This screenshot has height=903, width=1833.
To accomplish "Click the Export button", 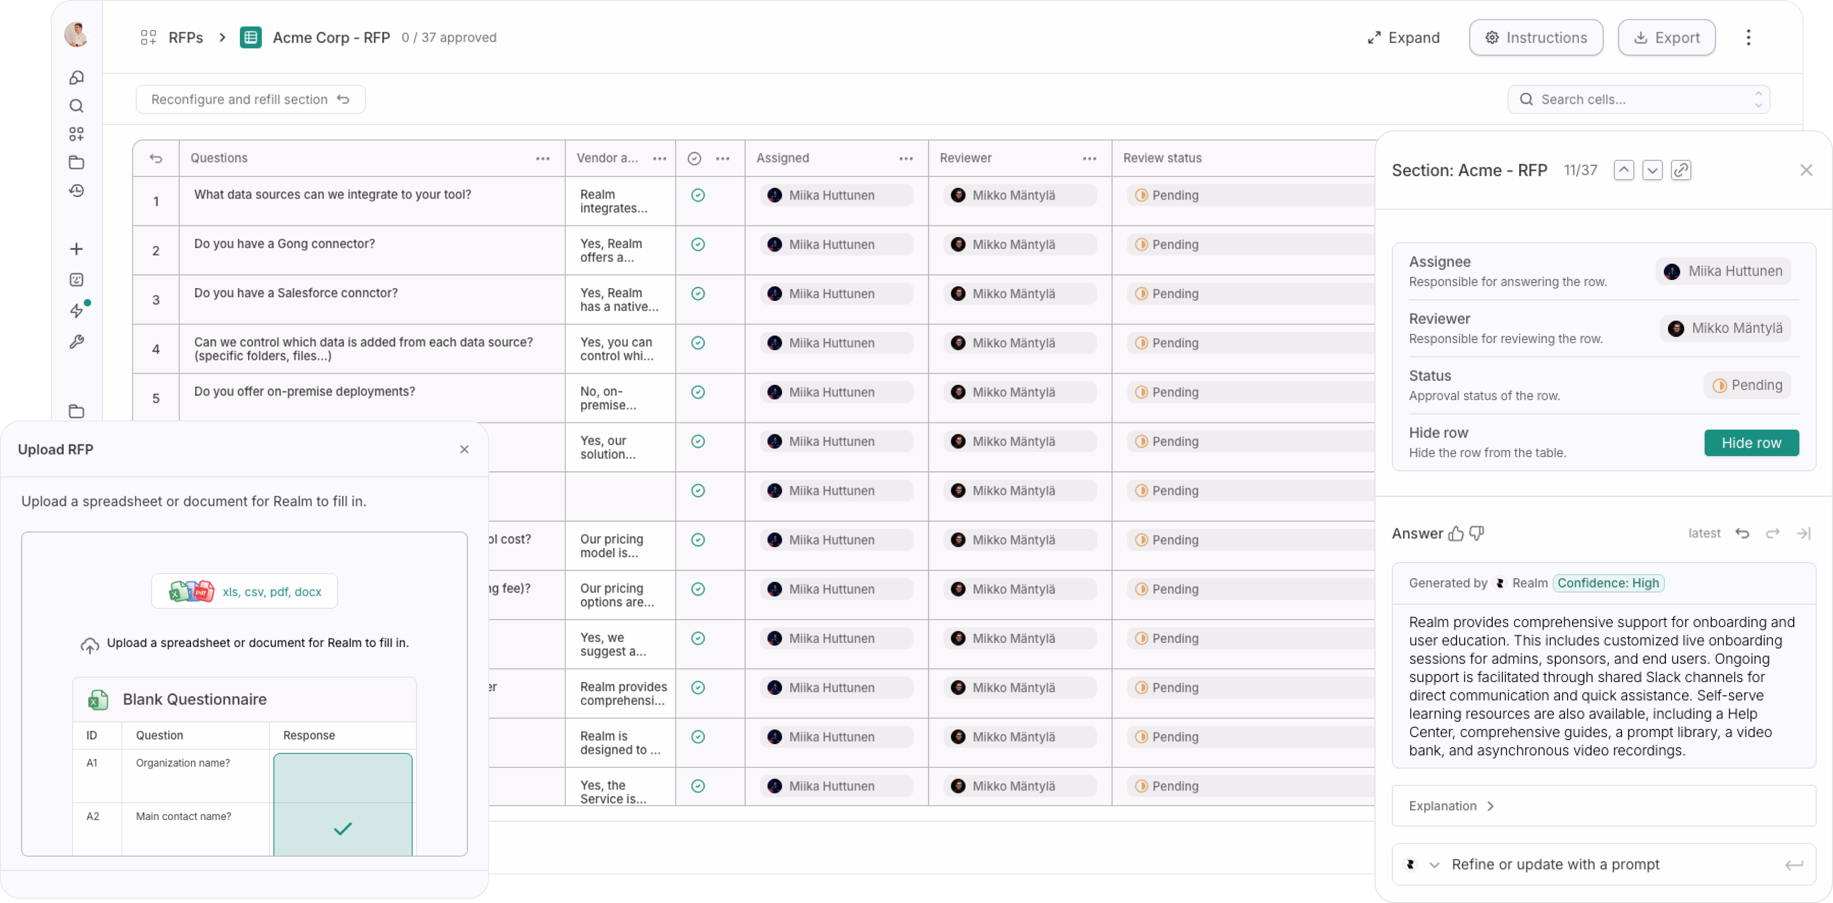I will pyautogui.click(x=1666, y=38).
